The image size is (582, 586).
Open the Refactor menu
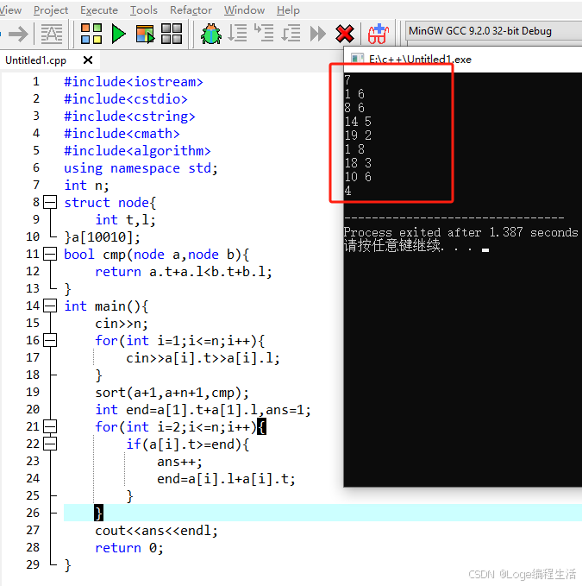pyautogui.click(x=191, y=10)
